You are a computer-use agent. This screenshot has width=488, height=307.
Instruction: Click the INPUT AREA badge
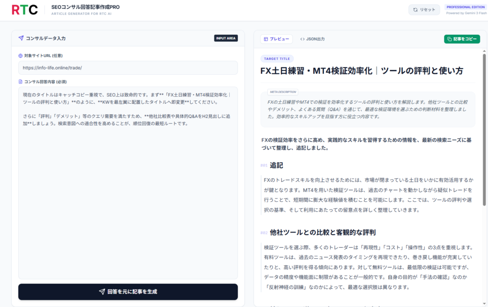pos(225,38)
